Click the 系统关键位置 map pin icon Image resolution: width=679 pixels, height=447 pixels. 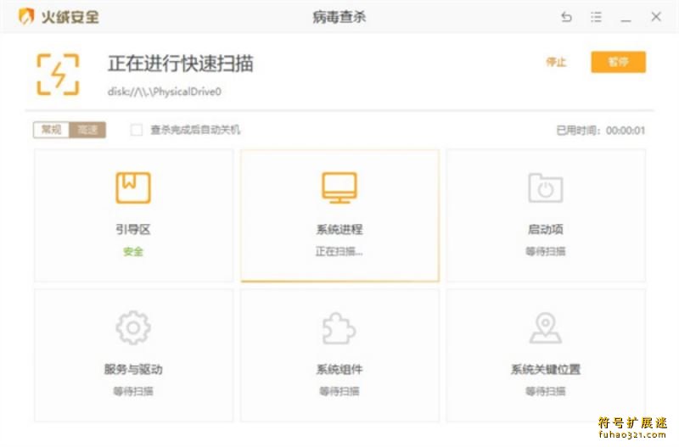(546, 328)
